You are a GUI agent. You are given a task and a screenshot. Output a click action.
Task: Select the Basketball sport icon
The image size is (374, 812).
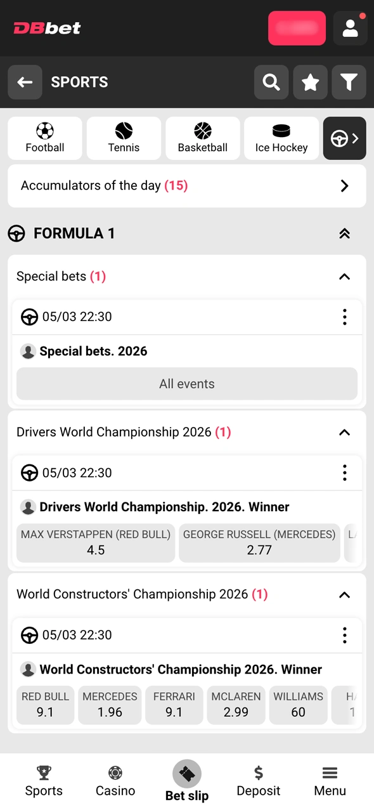pyautogui.click(x=202, y=138)
